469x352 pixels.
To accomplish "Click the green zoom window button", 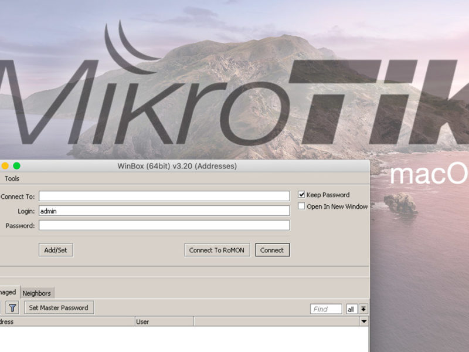I will [x=17, y=166].
